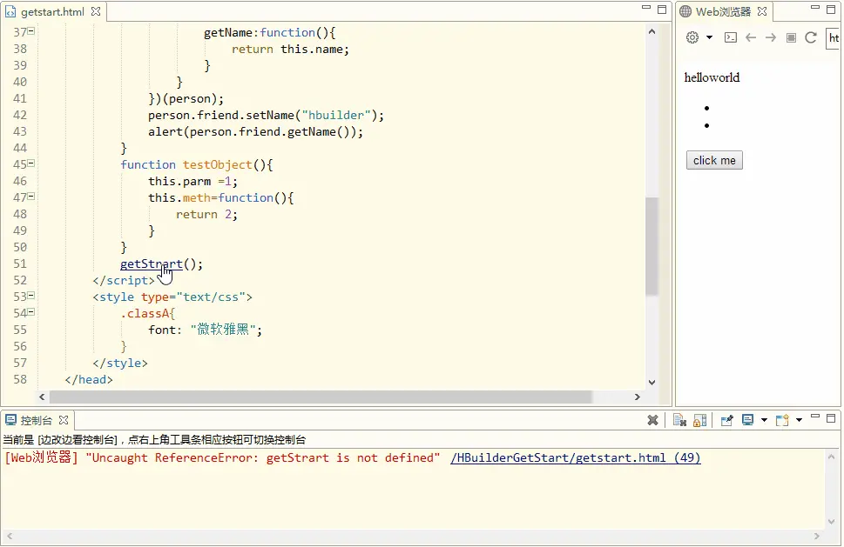Click the closing head tag on line 58

pos(89,379)
